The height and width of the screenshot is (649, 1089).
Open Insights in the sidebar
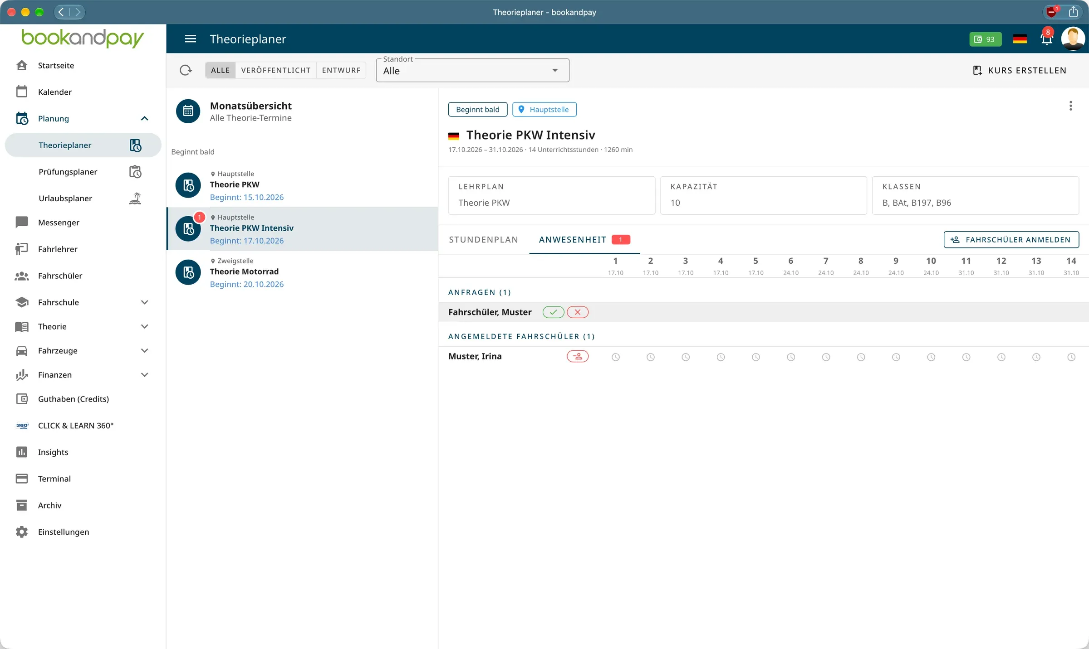click(83, 452)
